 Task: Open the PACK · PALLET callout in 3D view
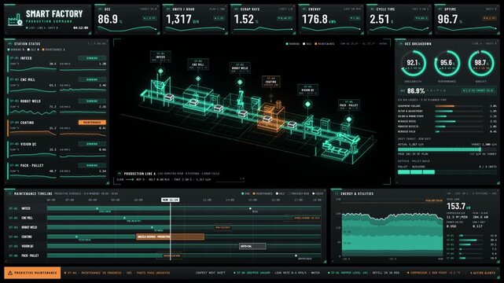click(x=349, y=105)
